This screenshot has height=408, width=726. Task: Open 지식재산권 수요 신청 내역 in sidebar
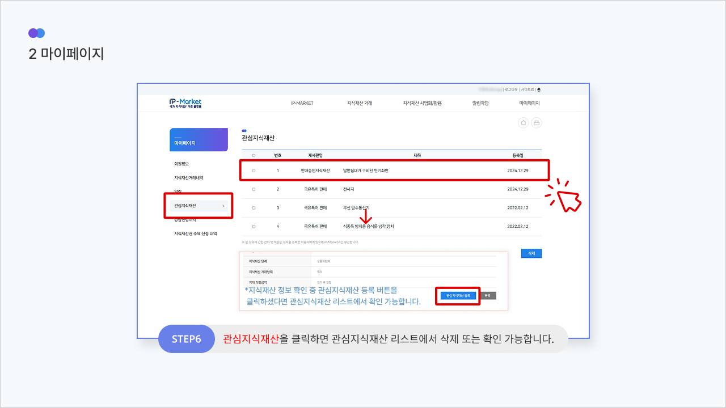coord(196,233)
